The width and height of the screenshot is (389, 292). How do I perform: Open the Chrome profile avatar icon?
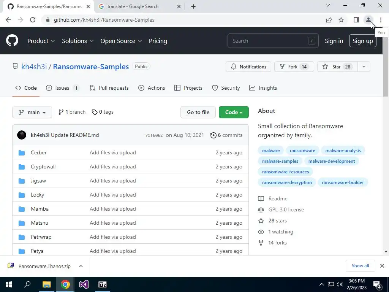368,20
